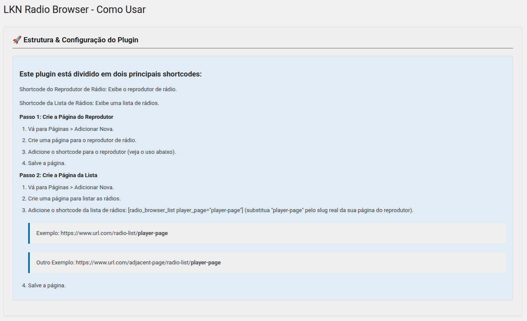This screenshot has width=527, height=321.
Task: Click the "dois principais shortcodes" subheading
Action: point(110,74)
